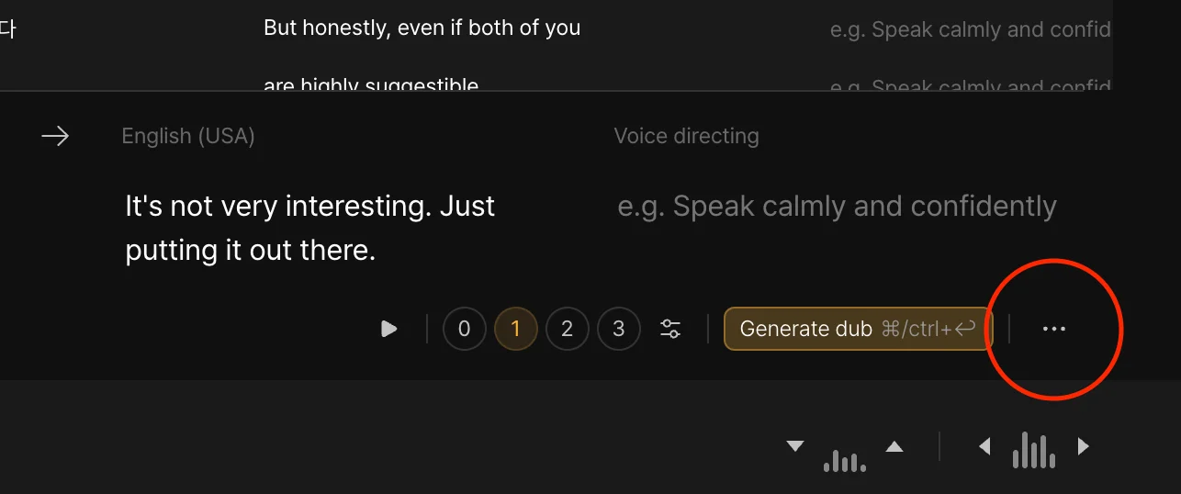
Task: Select take 1 highlighted in orange
Action: (516, 329)
